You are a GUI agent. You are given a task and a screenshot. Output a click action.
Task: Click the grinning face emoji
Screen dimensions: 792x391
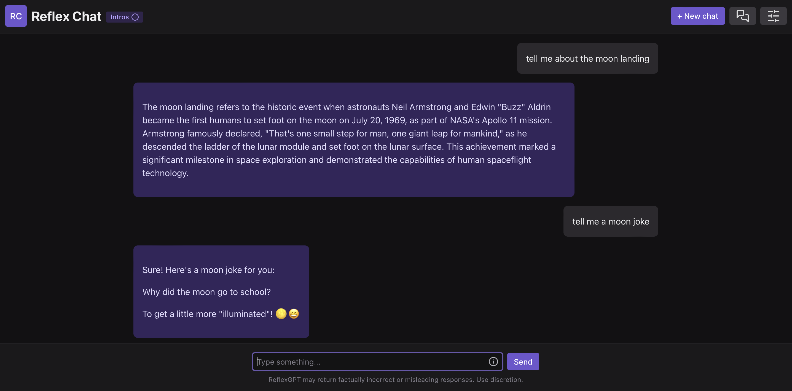(x=294, y=314)
